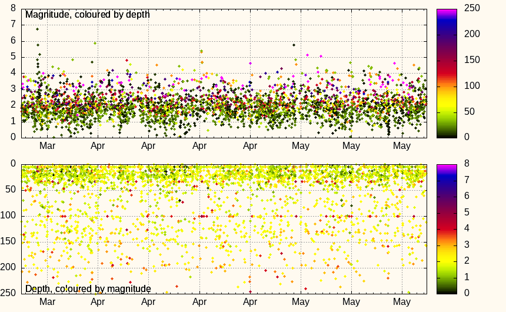The width and height of the screenshot is (506, 312).
Task: Click the "8" tick on the magnitude plot's y-axis
Action: coord(13,8)
